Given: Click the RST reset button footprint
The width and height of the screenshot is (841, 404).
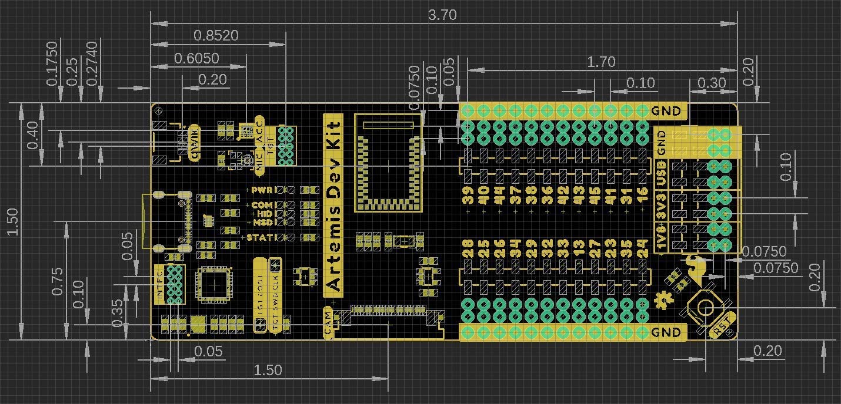Looking at the screenshot, I should click(704, 307).
